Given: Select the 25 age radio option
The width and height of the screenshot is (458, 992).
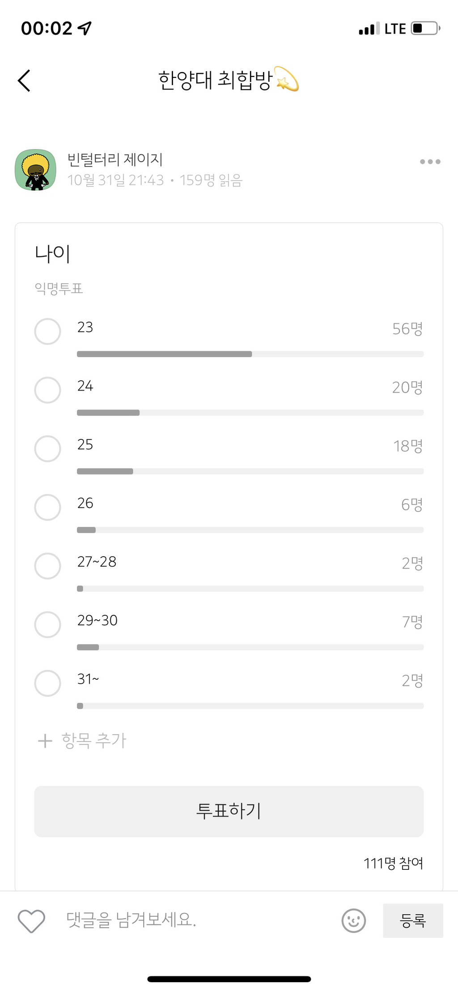Looking at the screenshot, I should (x=47, y=449).
